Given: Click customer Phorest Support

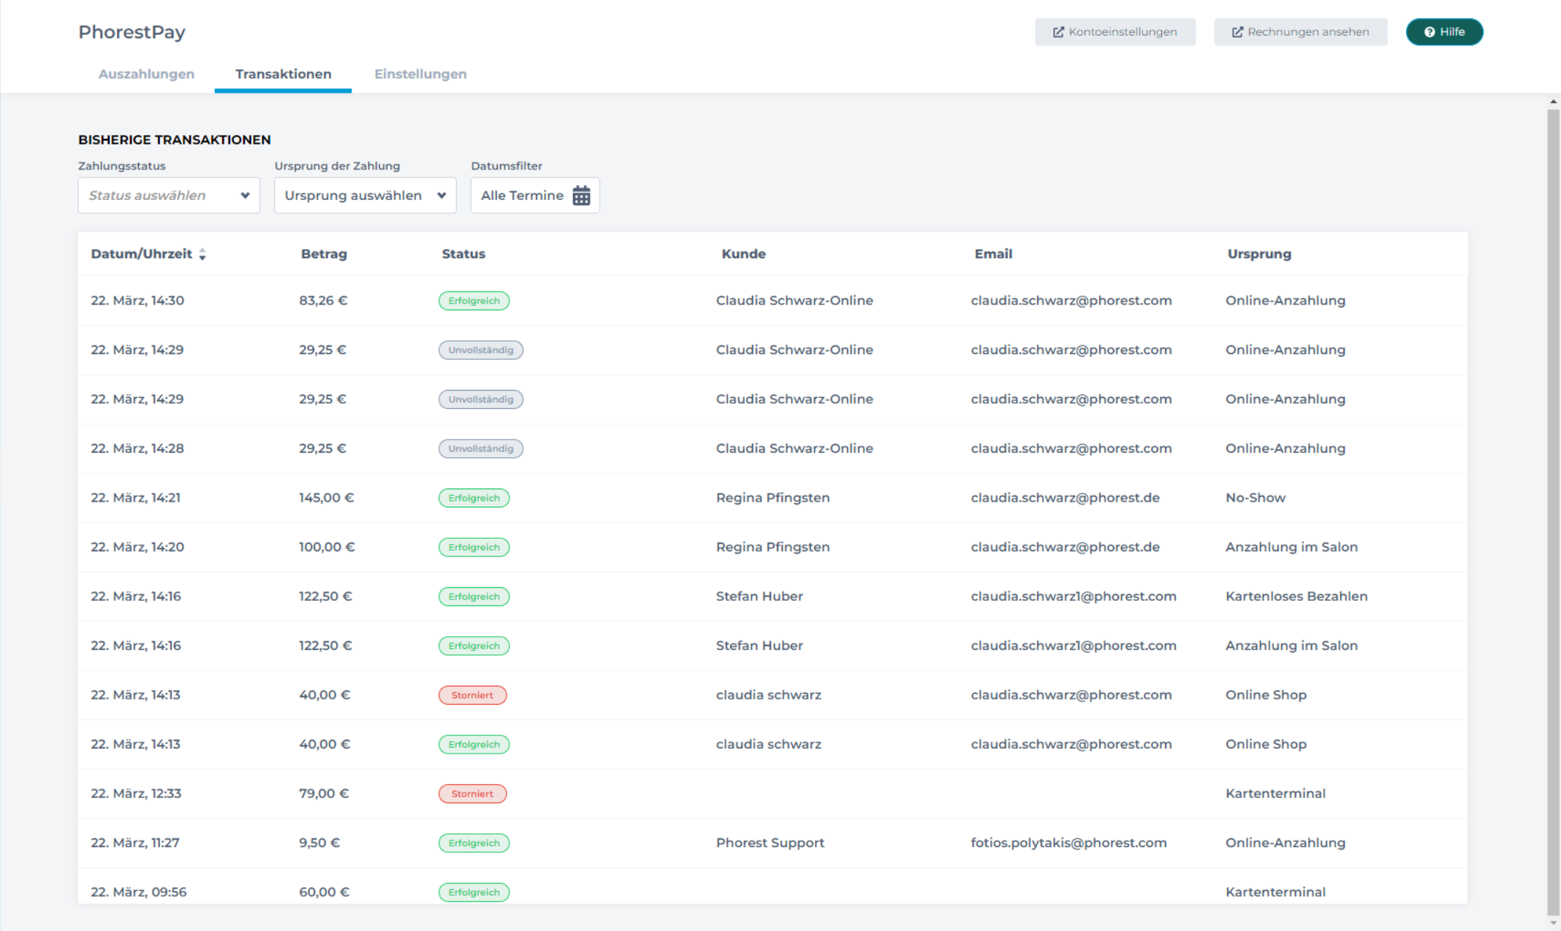Looking at the screenshot, I should click(770, 843).
